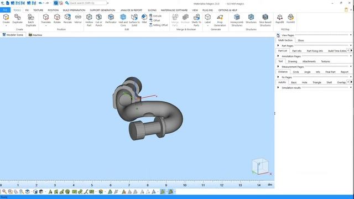Viewport: 354px width, 199px height.
Task: Open the Part Info tab
Action: [x=296, y=51]
